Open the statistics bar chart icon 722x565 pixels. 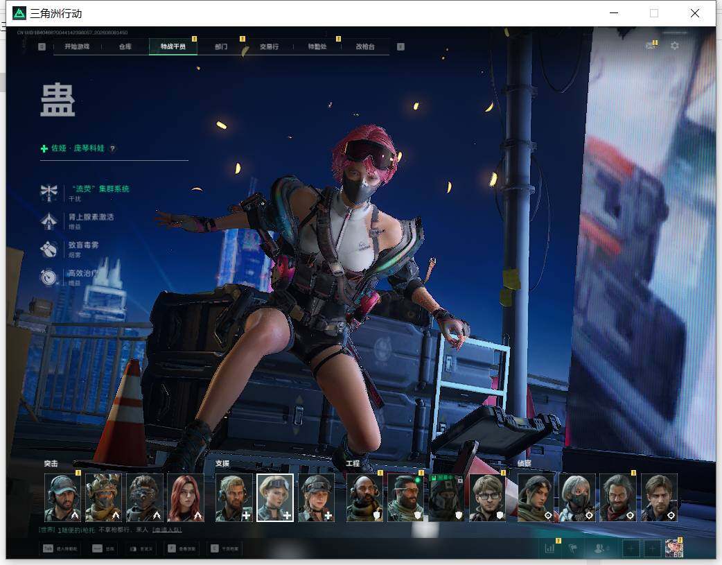(549, 548)
